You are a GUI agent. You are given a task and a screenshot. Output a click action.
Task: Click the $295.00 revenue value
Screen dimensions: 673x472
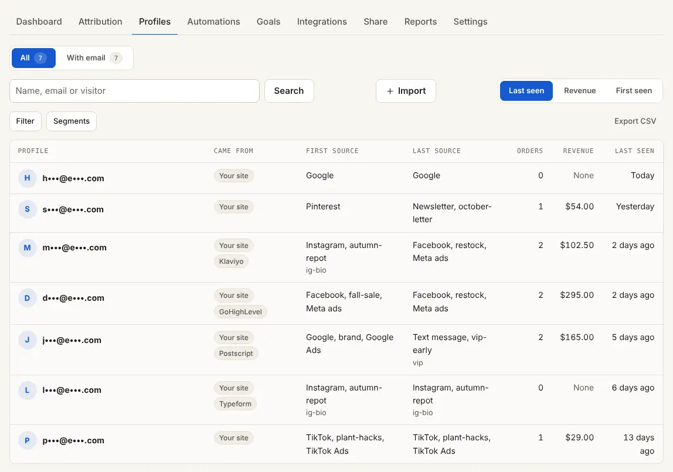pyautogui.click(x=577, y=295)
